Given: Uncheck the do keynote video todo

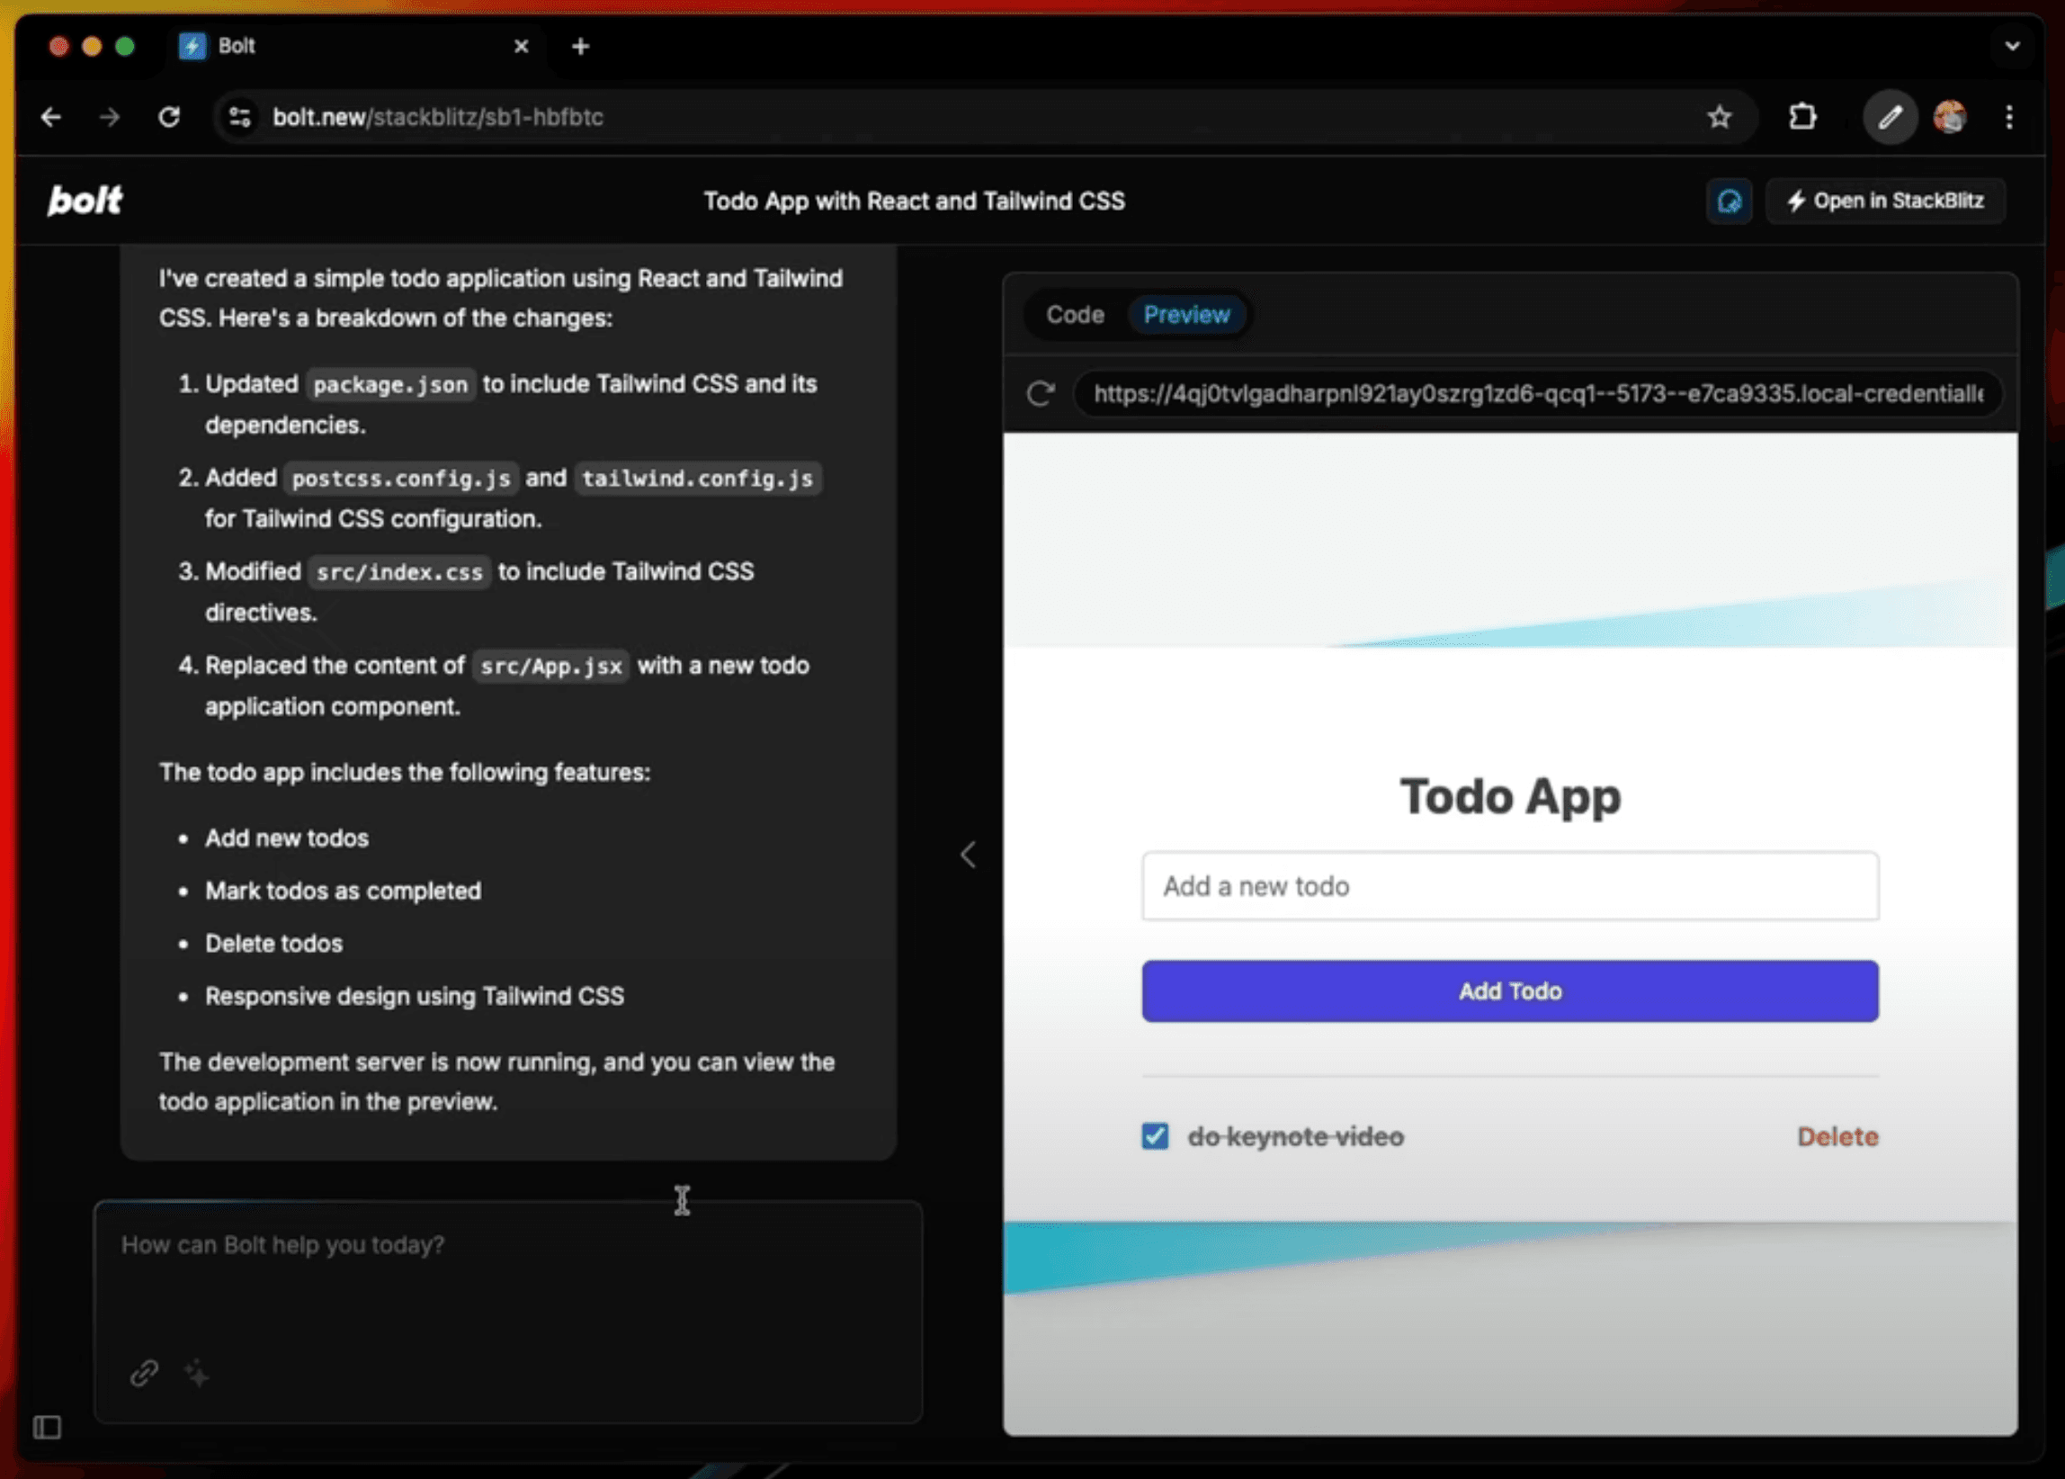Looking at the screenshot, I should pos(1155,1135).
